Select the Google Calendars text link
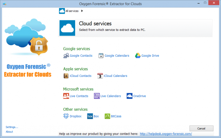The width and height of the screenshot is (221, 138). click(x=117, y=56)
